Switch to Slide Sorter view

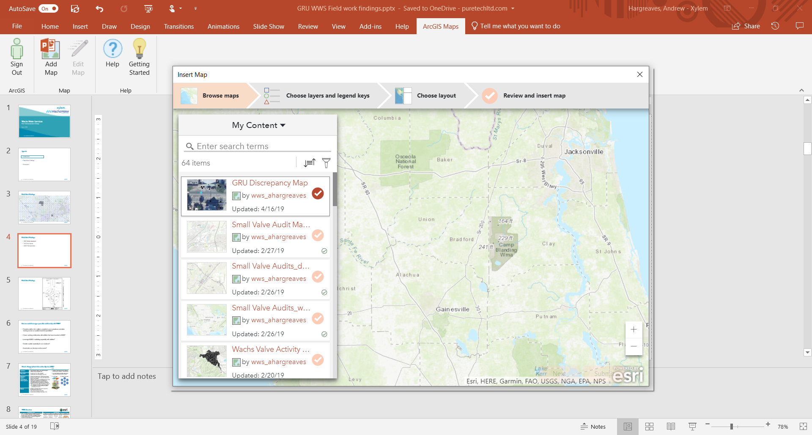pos(649,427)
